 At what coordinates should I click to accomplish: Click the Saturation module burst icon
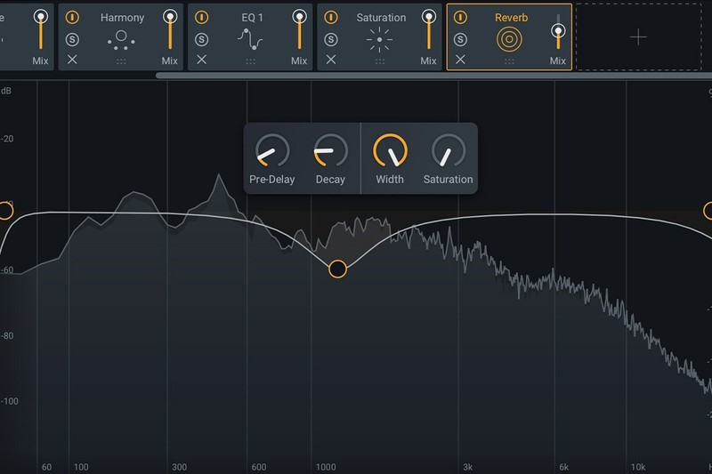tap(380, 39)
